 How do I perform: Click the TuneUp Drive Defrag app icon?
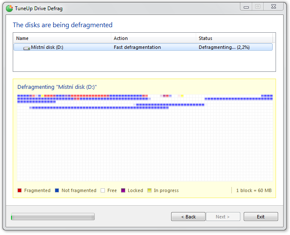point(9,8)
